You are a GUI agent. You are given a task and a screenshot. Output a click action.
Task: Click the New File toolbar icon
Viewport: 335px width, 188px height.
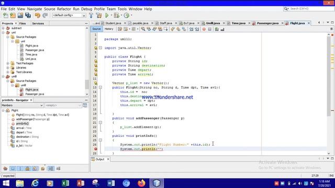click(x=6, y=15)
